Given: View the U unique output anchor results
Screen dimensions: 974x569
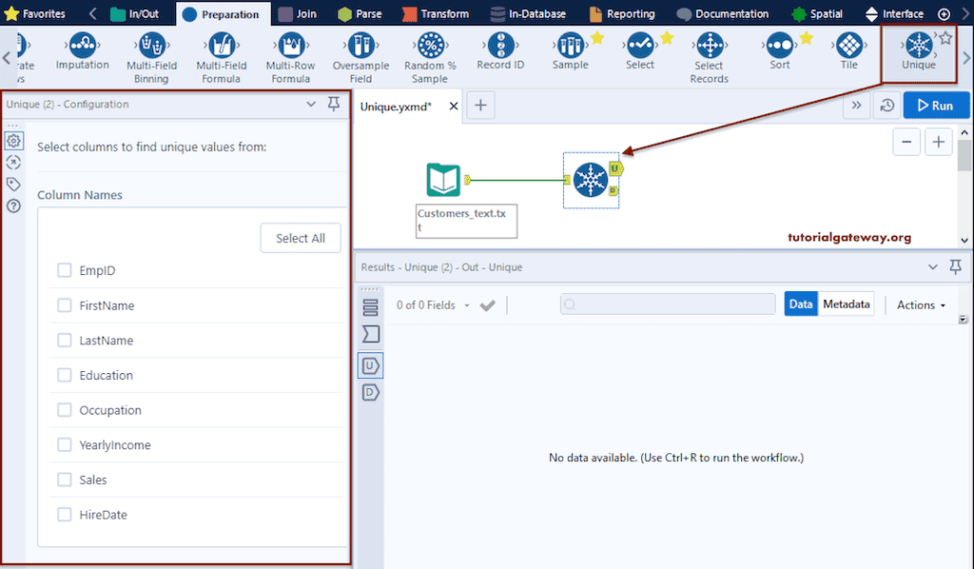Looking at the screenshot, I should pos(370,366).
